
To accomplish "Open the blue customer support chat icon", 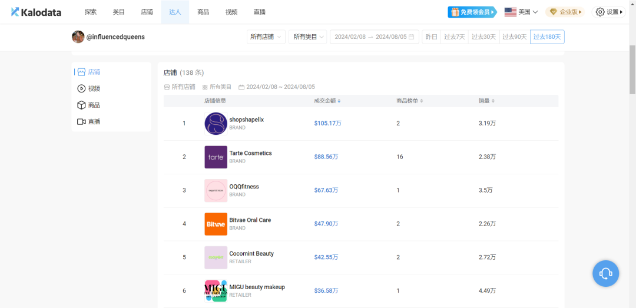I will coord(605,273).
